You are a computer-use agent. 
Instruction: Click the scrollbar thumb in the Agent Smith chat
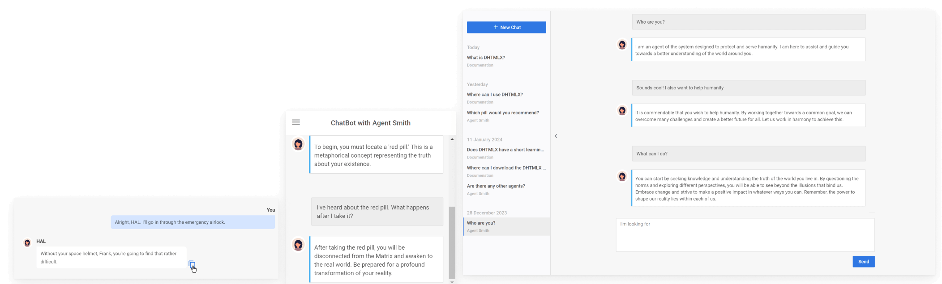(452, 242)
